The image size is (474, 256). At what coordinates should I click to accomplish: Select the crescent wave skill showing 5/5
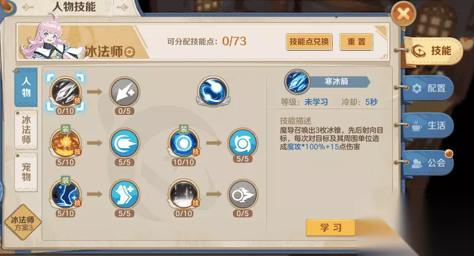[x=124, y=143]
